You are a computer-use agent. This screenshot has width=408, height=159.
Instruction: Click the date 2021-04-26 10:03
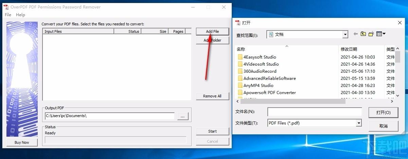click(358, 57)
